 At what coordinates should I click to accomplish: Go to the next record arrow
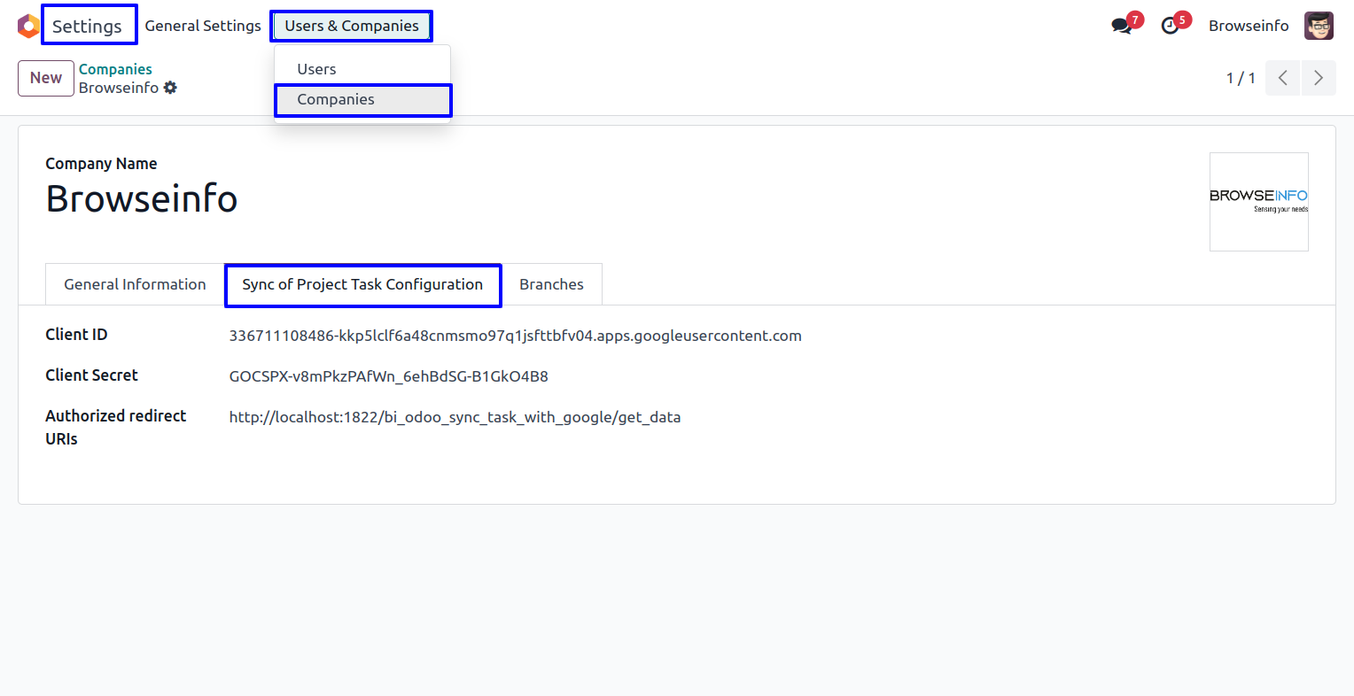coord(1319,78)
